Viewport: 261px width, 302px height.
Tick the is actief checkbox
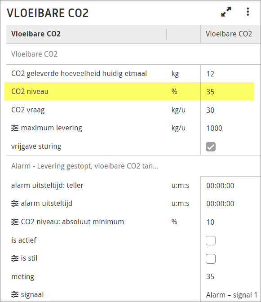pyautogui.click(x=211, y=240)
